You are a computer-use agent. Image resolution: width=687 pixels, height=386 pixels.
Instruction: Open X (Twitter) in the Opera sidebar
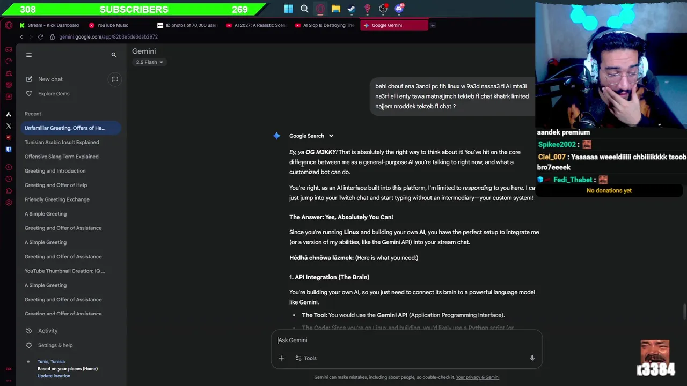pos(9,126)
